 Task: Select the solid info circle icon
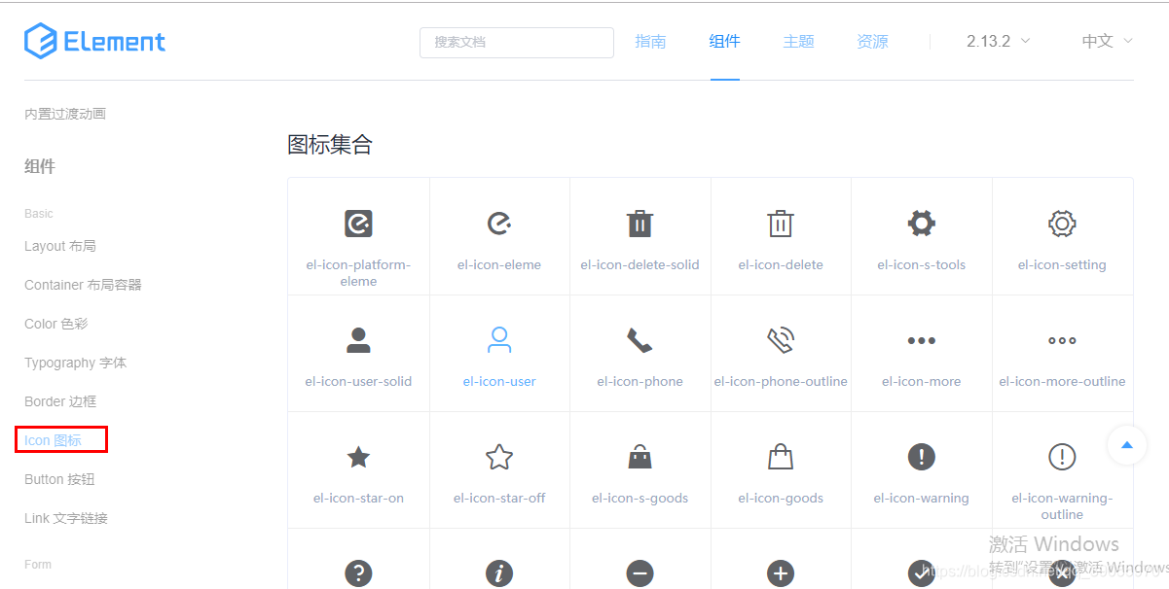coord(499,573)
